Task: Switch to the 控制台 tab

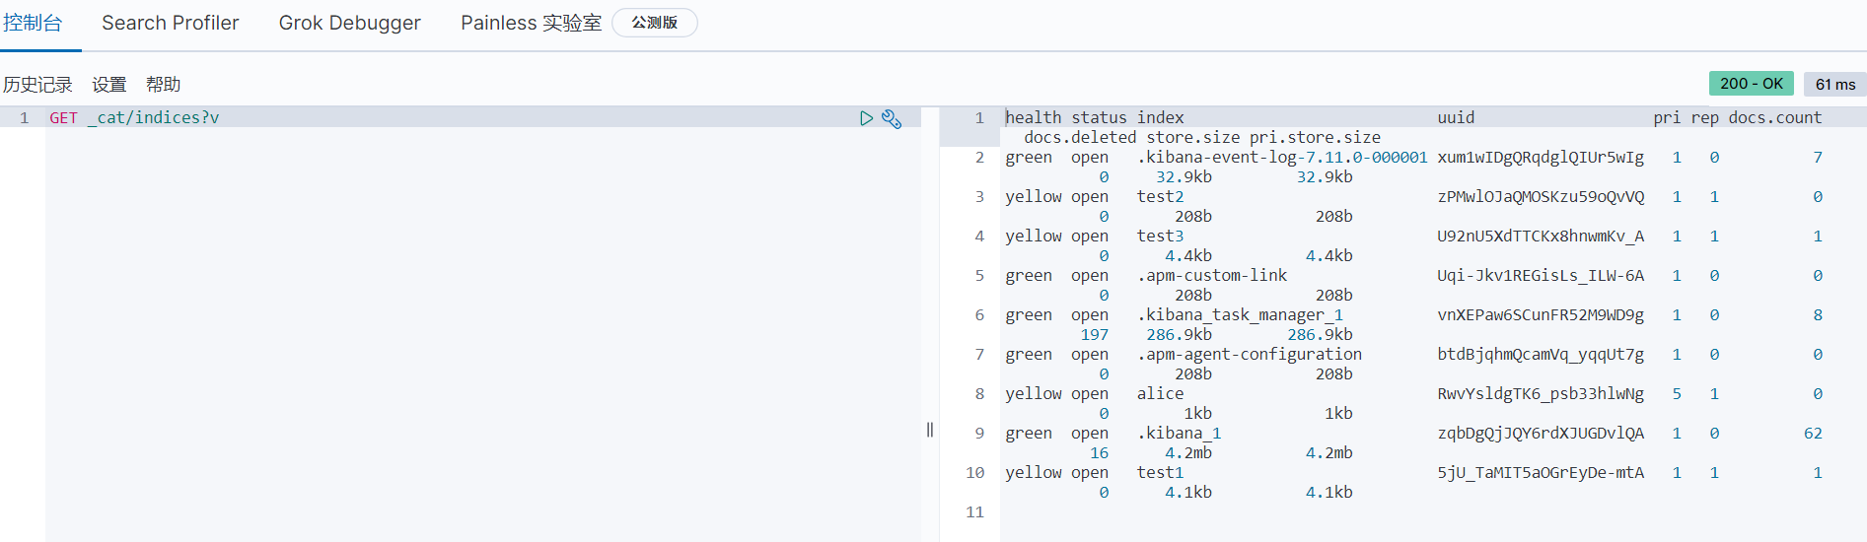Action: [x=34, y=23]
